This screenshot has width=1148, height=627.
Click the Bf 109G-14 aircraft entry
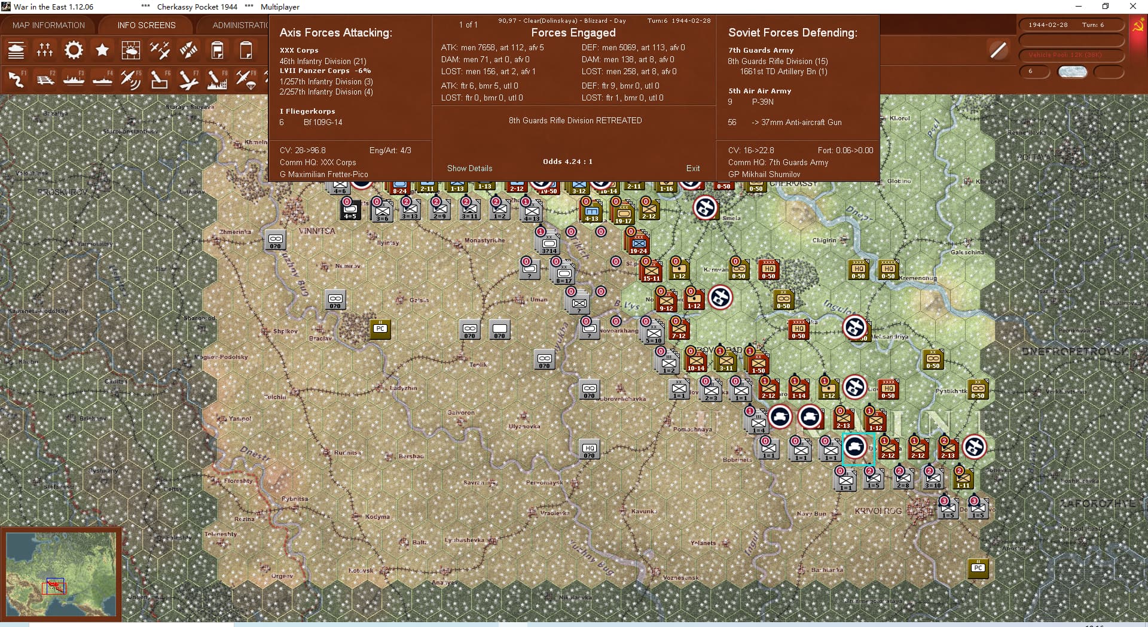coord(323,122)
